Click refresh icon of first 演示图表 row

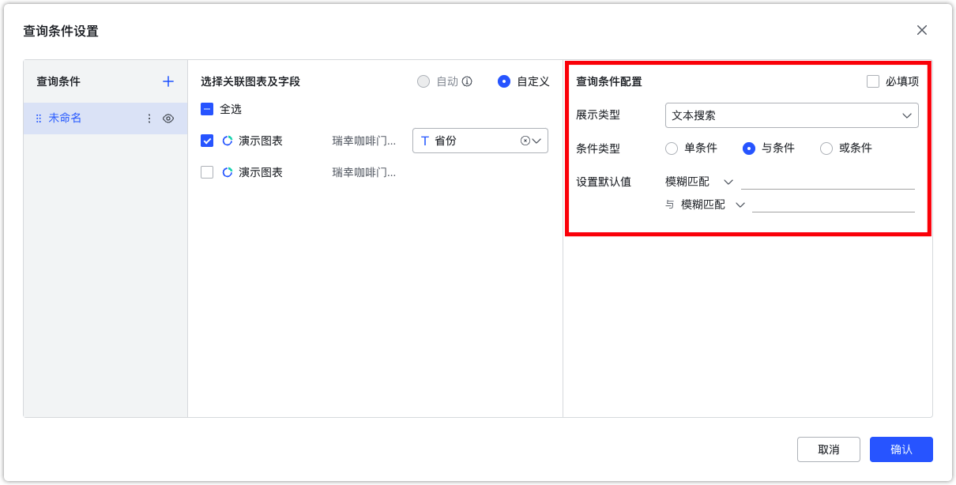[x=227, y=141]
